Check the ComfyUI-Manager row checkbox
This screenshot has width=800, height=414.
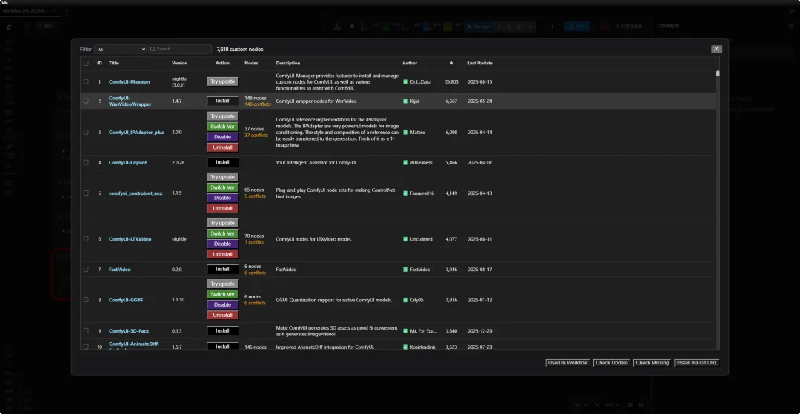[86, 81]
